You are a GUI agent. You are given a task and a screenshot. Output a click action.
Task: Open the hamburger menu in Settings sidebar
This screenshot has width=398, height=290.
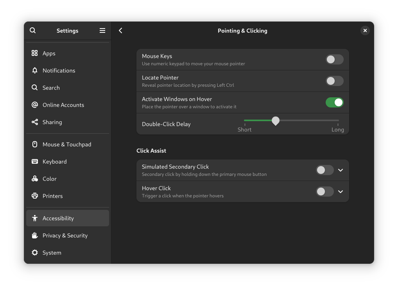pyautogui.click(x=102, y=30)
